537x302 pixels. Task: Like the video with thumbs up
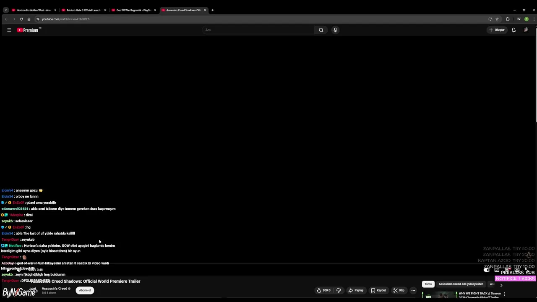(323, 290)
